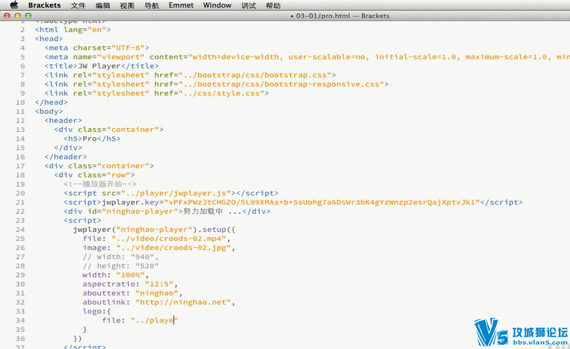Zoom window using green button
The width and height of the screenshot is (570, 349).
pyautogui.click(x=28, y=16)
